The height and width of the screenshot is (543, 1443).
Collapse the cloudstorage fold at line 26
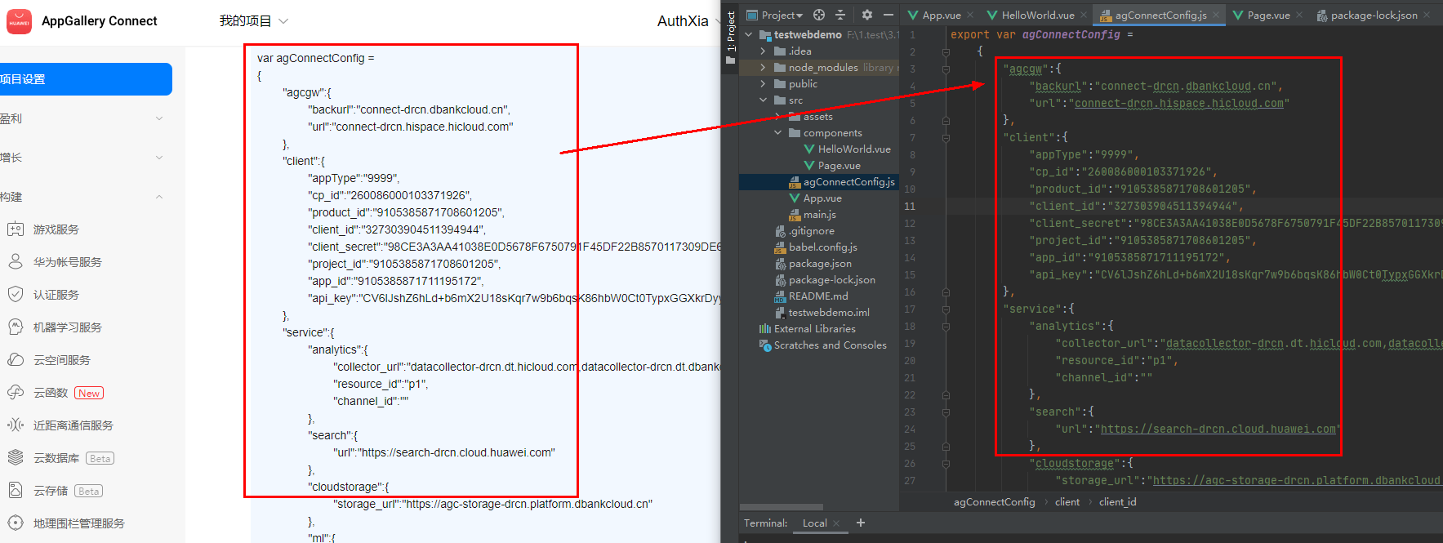pyautogui.click(x=946, y=463)
